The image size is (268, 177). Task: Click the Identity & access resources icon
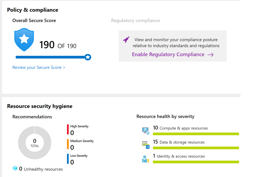pos(146,159)
